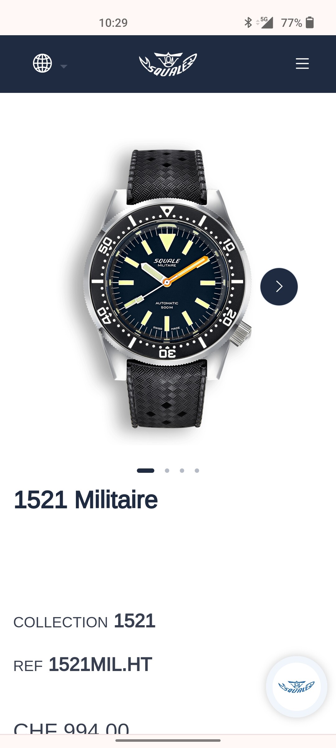Show next watch image with arrow

(279, 286)
